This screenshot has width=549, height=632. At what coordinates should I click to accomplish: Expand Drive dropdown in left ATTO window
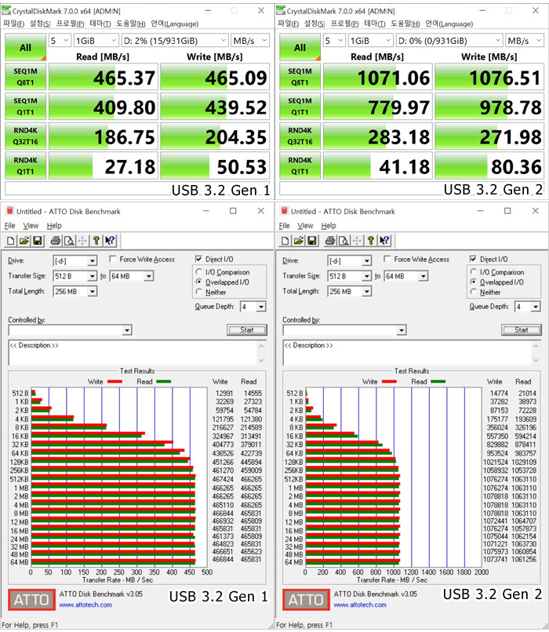click(x=93, y=261)
